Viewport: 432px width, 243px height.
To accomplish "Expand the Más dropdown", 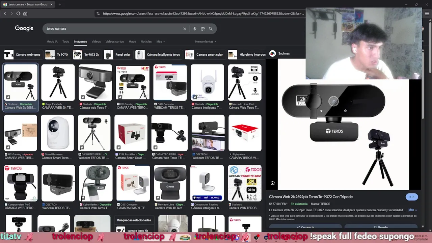I will point(160,42).
